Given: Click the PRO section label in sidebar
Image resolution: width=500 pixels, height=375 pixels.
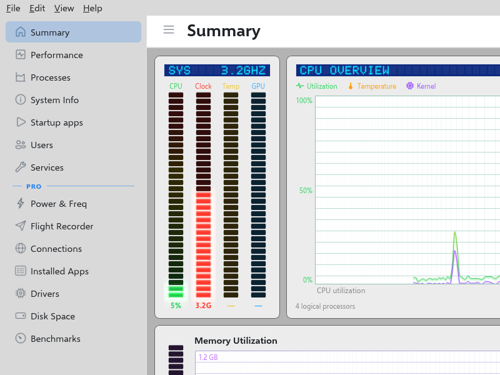Looking at the screenshot, I should [x=34, y=186].
